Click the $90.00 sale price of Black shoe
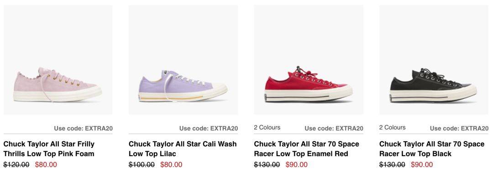 tap(422, 164)
